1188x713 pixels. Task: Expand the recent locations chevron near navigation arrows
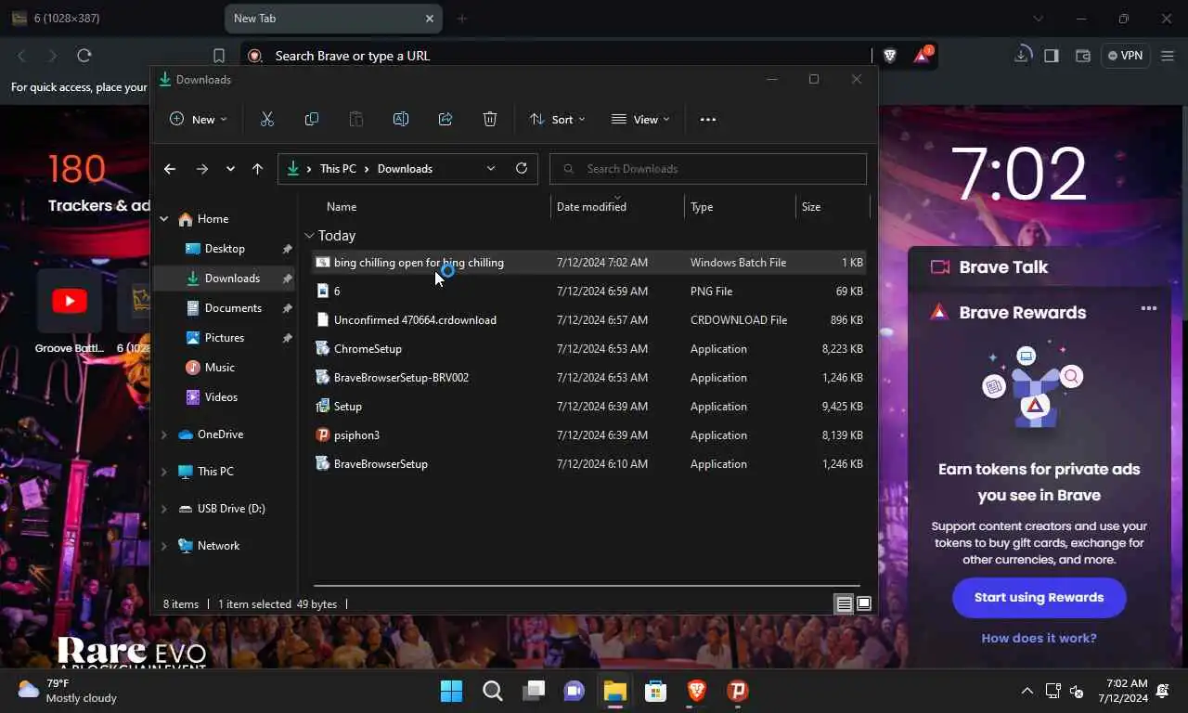coord(230,169)
